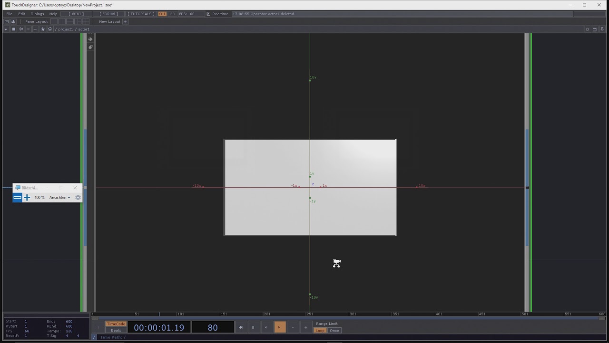Toggle the O|I power button
The image size is (609, 343).
point(162,14)
